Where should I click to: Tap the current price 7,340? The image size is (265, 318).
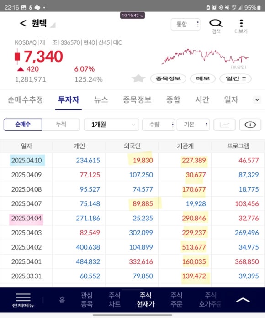pyautogui.click(x=43, y=57)
